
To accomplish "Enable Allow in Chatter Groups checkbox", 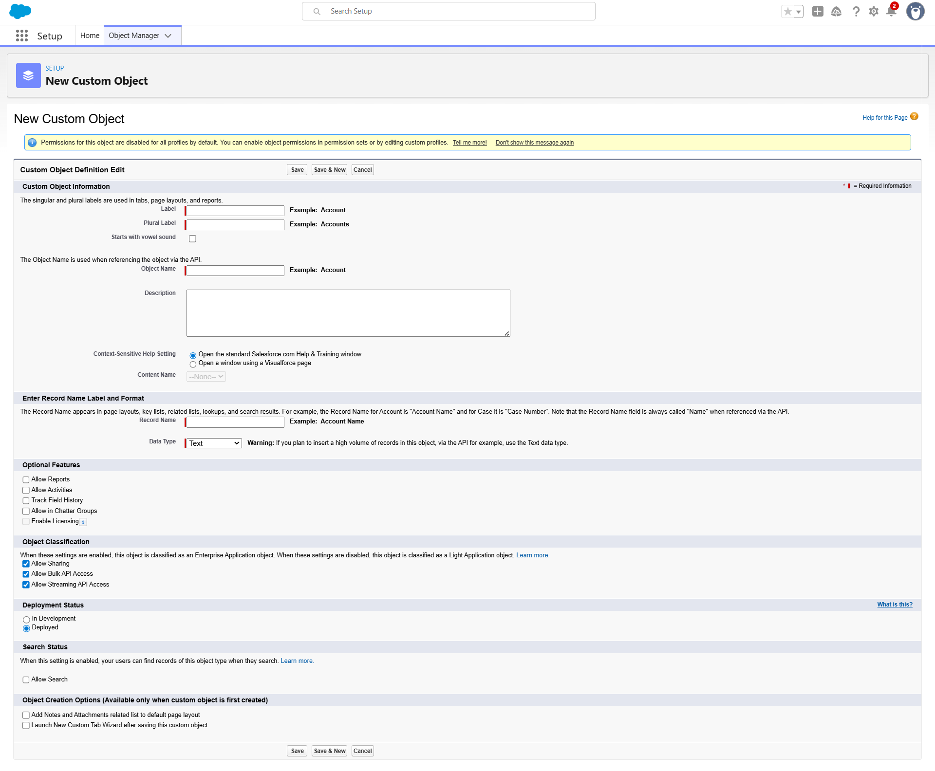I will pyautogui.click(x=26, y=511).
